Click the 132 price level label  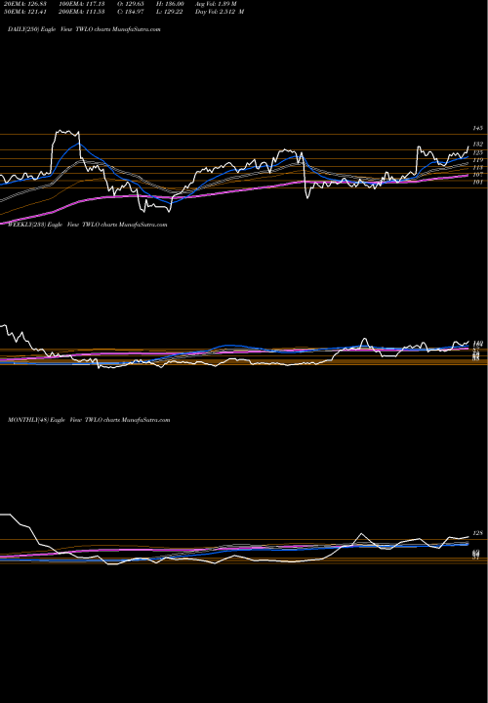477,145
